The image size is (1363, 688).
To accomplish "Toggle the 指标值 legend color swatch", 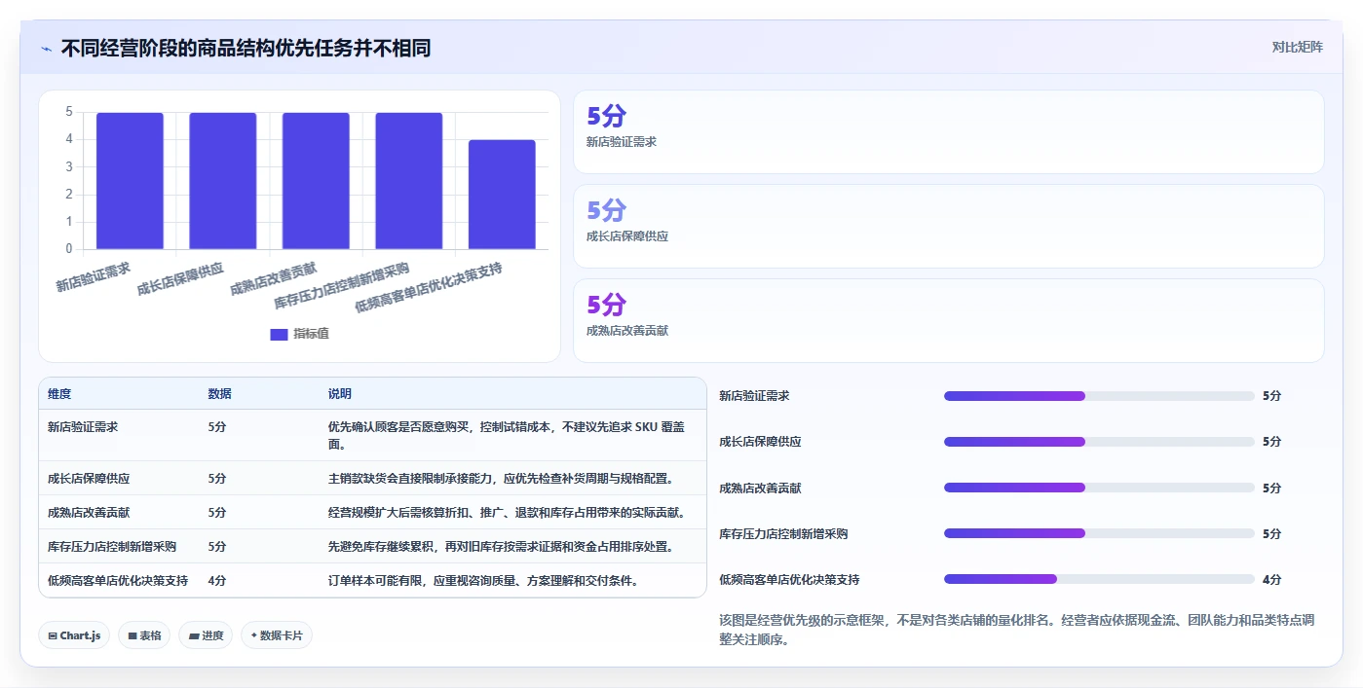I will pyautogui.click(x=279, y=334).
